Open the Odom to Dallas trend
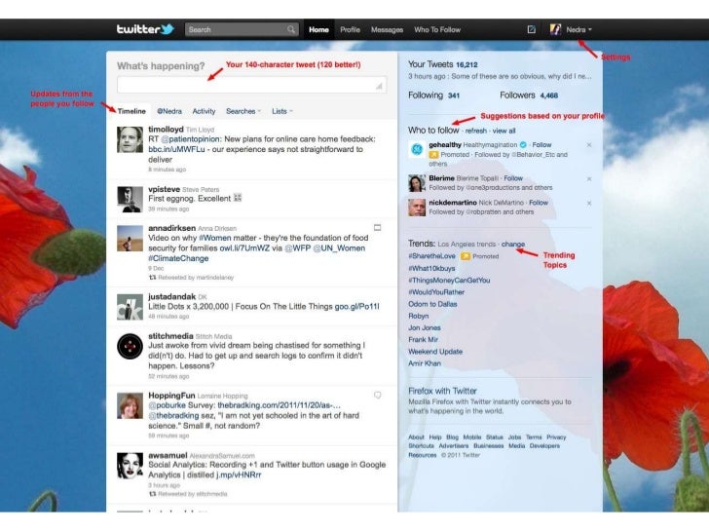 tap(432, 304)
